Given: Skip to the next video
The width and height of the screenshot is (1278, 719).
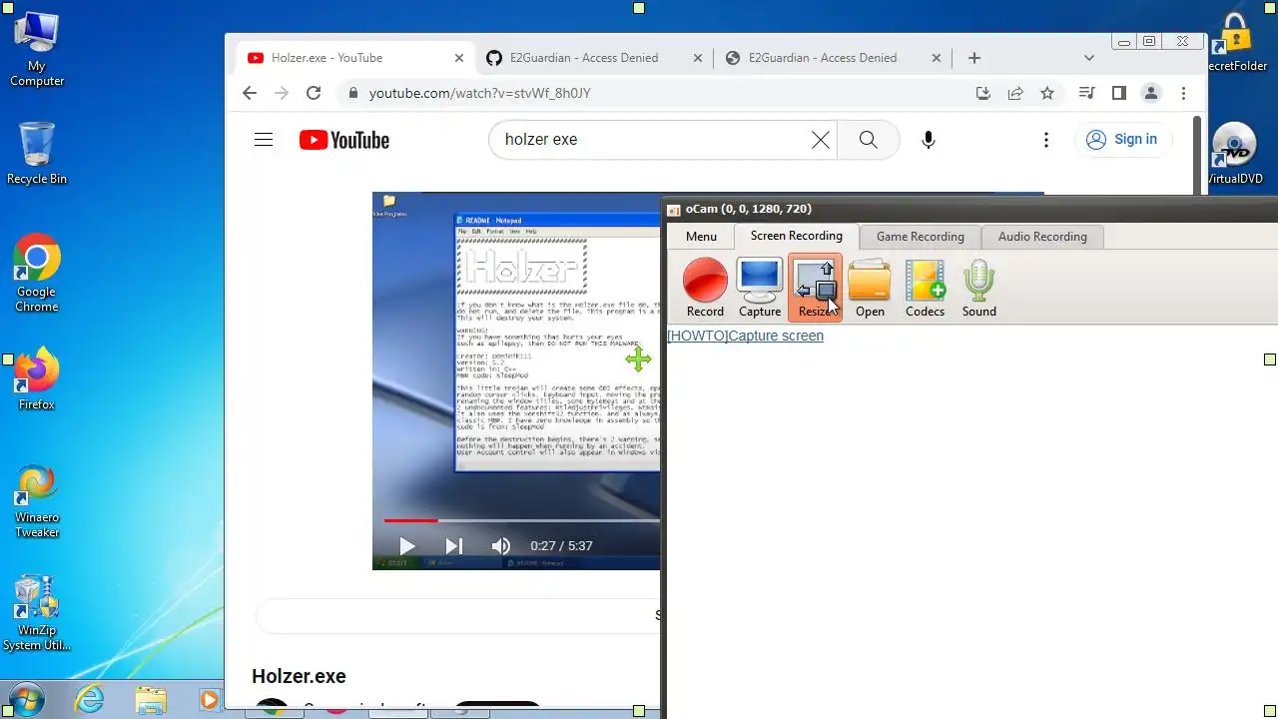Looking at the screenshot, I should click(x=453, y=546).
